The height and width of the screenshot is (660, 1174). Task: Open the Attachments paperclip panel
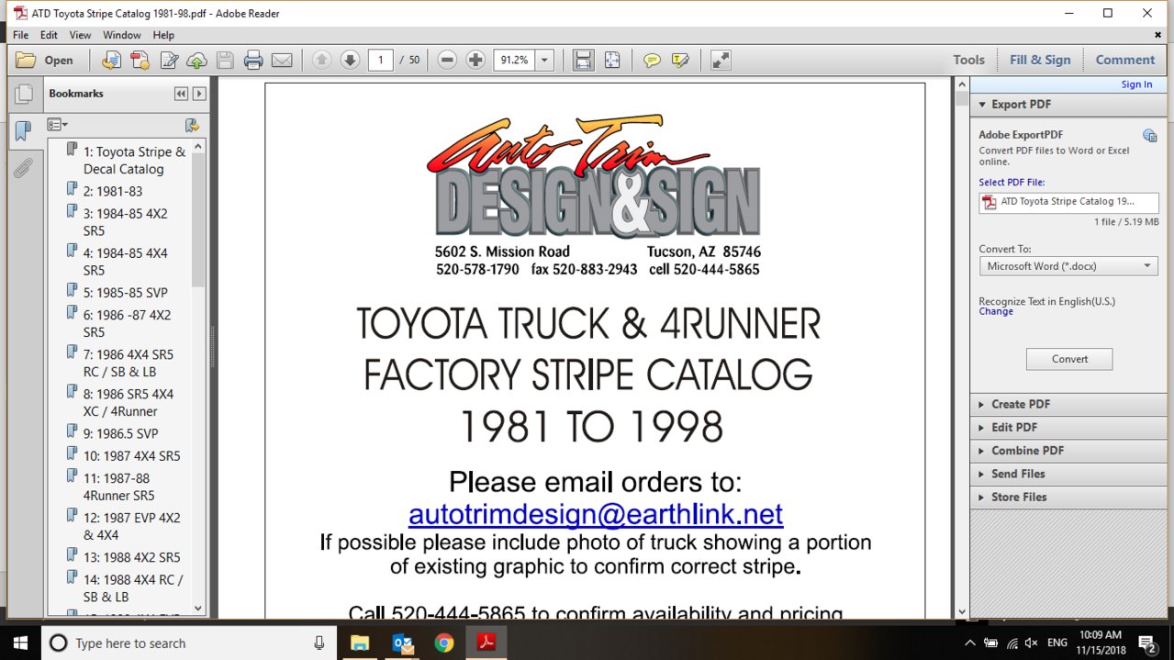click(23, 168)
